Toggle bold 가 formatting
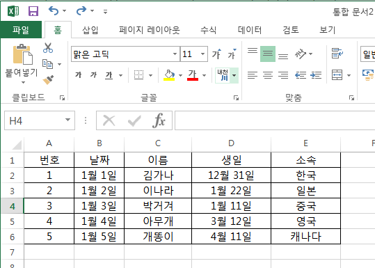The height and width of the screenshot is (268, 375). (78, 75)
